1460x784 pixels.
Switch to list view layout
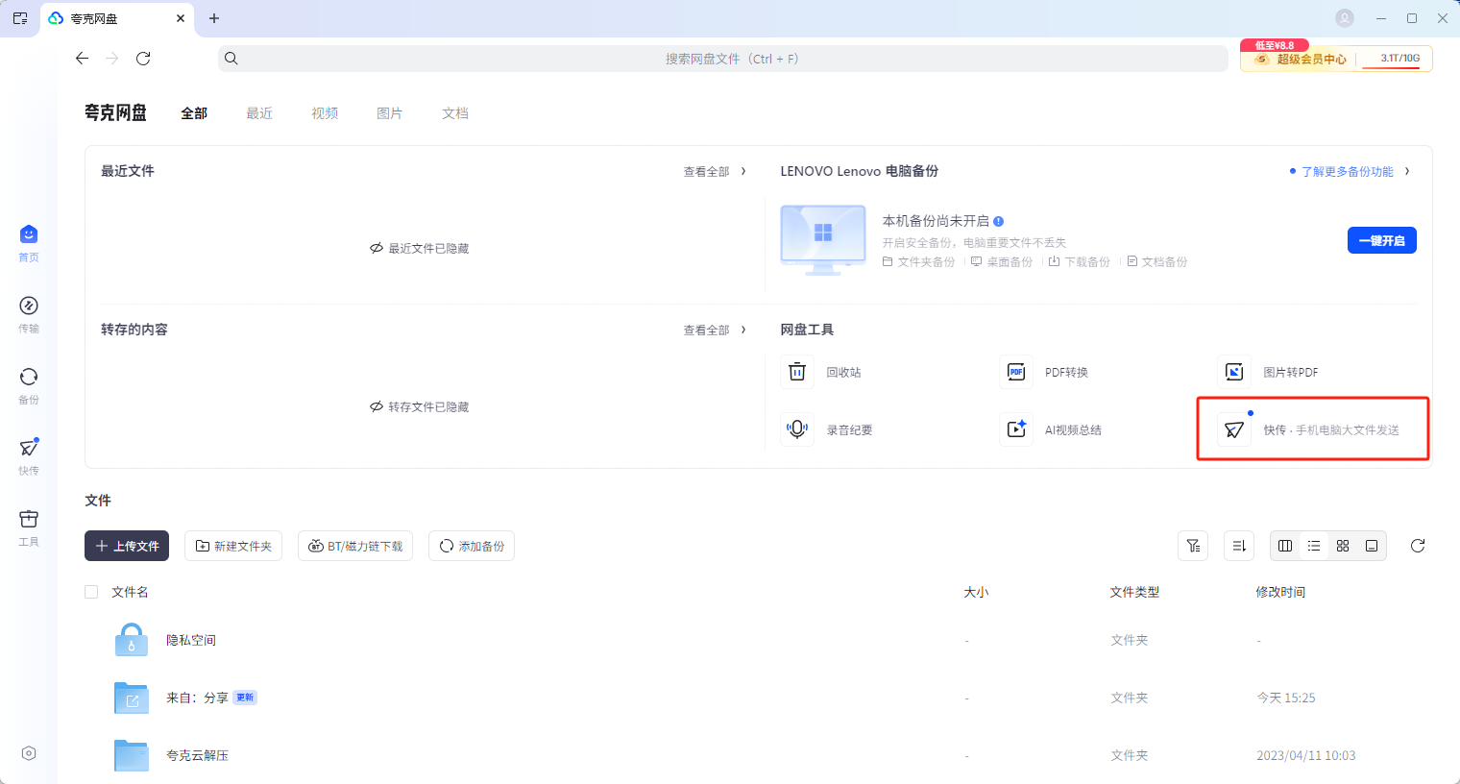(1314, 546)
